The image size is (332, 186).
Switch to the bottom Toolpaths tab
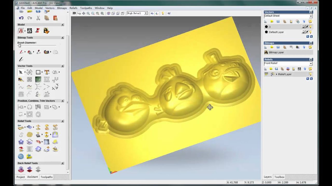47,177
